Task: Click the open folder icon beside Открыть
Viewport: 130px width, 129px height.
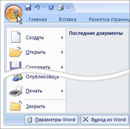Action: [16, 52]
